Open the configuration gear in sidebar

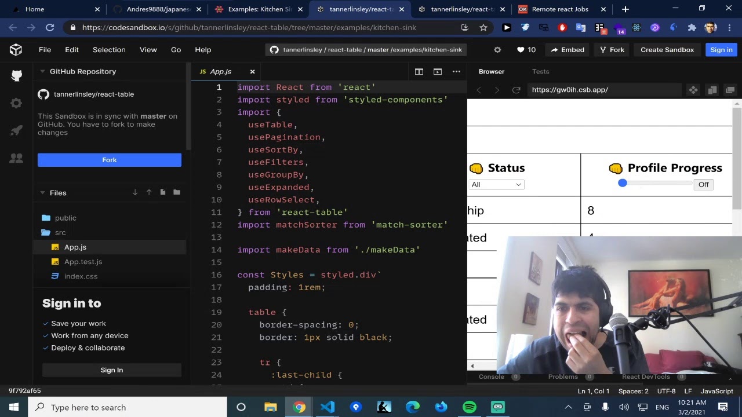[x=16, y=103]
